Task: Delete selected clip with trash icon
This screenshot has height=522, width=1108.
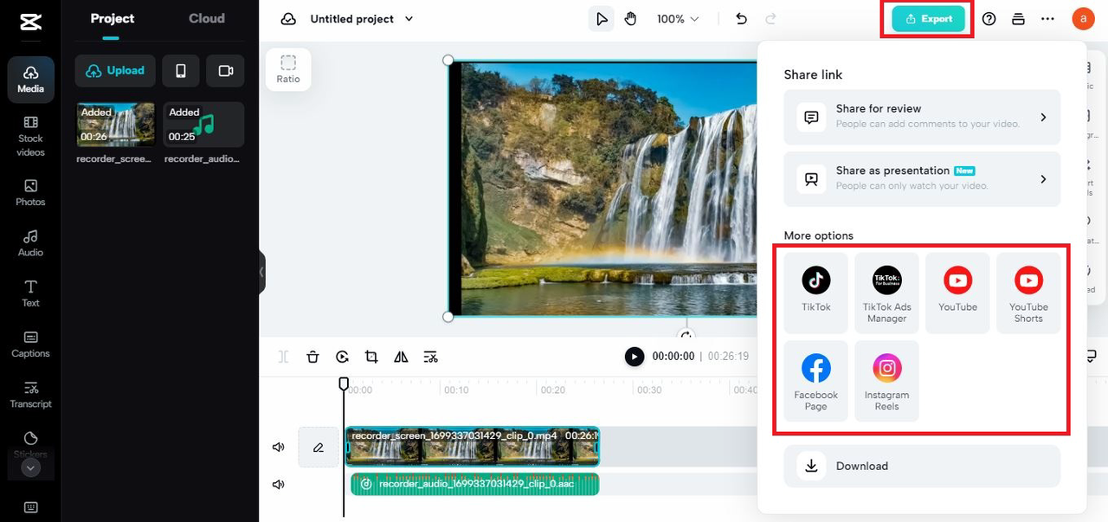Action: (312, 357)
